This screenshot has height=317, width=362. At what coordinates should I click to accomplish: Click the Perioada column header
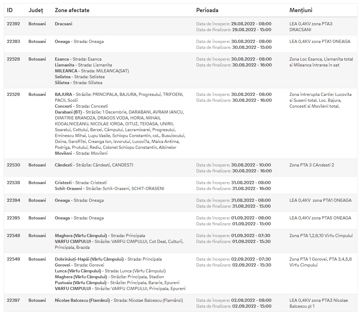pyautogui.click(x=207, y=10)
